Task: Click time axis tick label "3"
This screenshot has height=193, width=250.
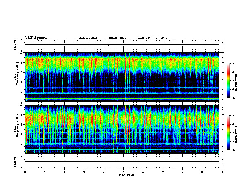Action: pyautogui.click(x=84, y=172)
